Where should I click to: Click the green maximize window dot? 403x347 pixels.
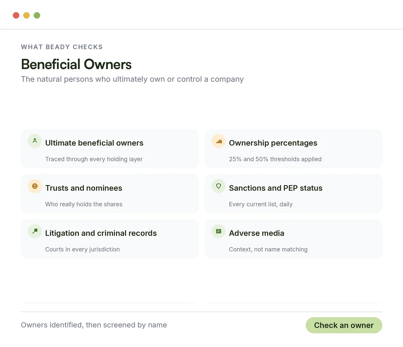click(x=37, y=15)
